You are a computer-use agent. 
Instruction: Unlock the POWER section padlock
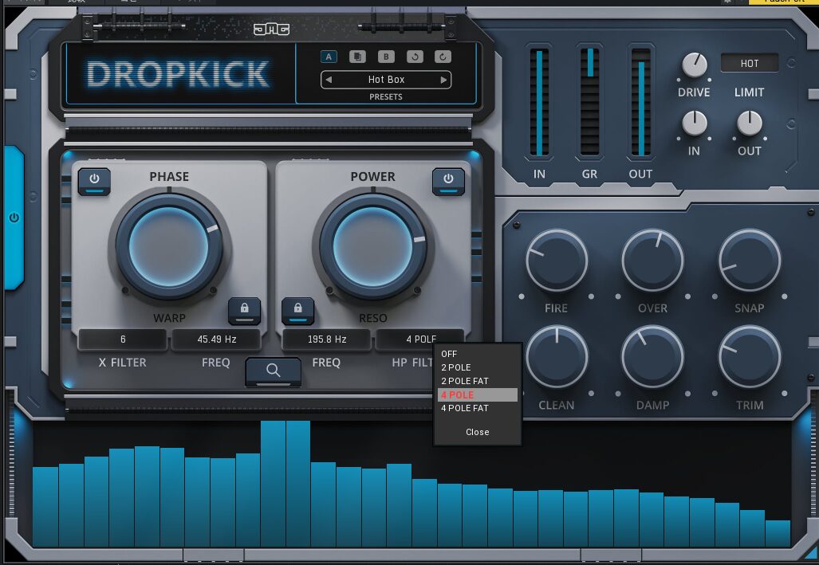point(297,310)
